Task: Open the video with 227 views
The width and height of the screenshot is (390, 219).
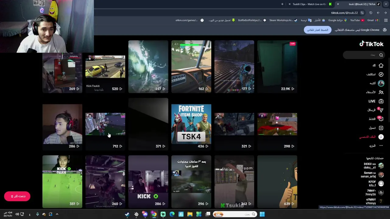Action: pyautogui.click(x=148, y=66)
